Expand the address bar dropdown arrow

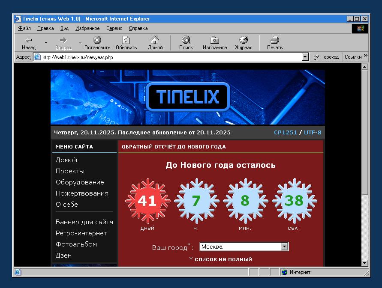pyautogui.click(x=305, y=57)
